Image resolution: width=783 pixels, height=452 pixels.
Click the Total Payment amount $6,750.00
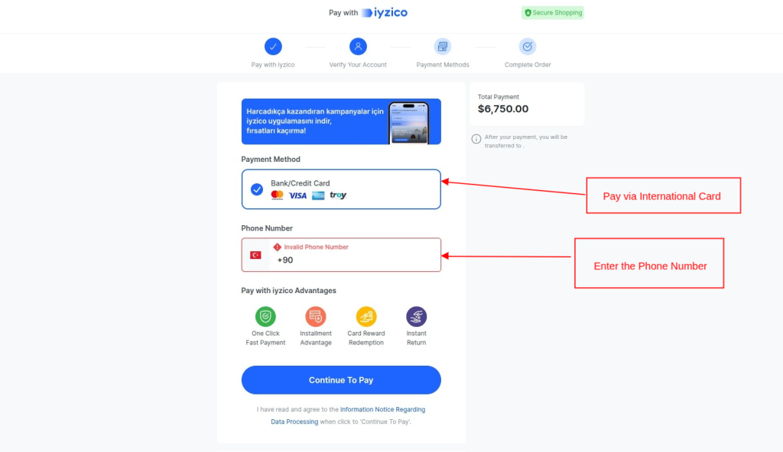(x=503, y=108)
